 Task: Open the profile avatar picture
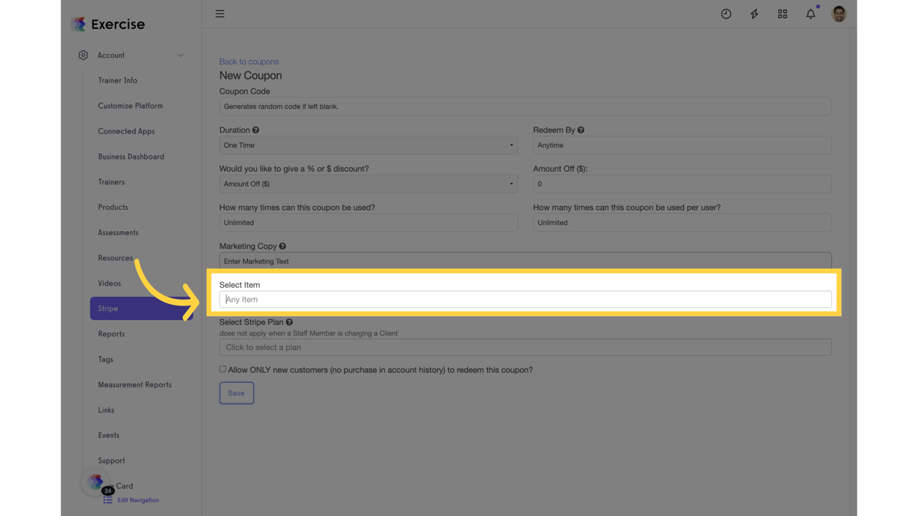point(839,13)
